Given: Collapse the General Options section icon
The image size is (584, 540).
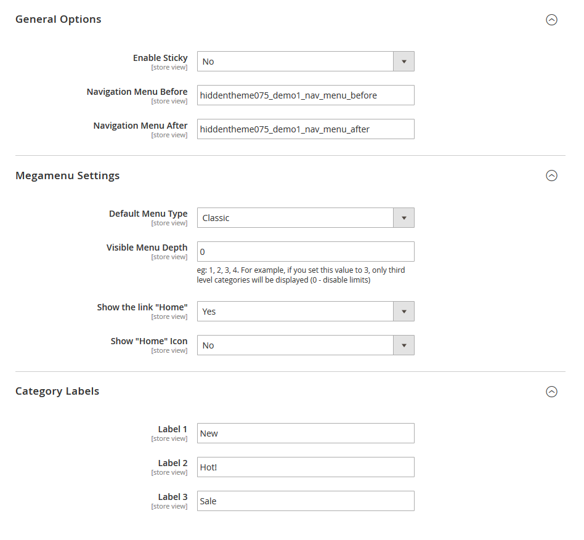Looking at the screenshot, I should 551,20.
